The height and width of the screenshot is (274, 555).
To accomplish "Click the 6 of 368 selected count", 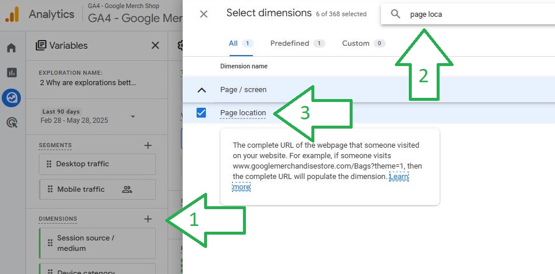I will click(341, 14).
